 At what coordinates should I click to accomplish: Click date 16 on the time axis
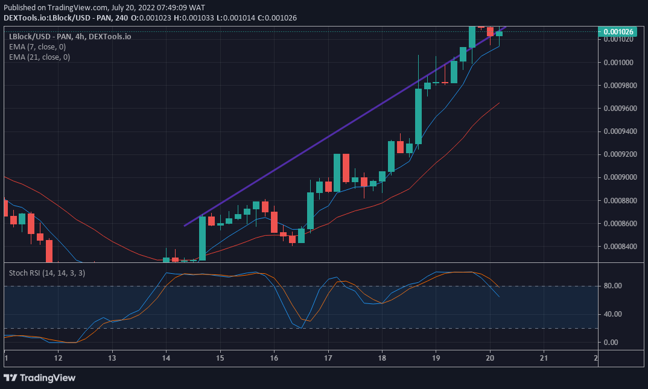(x=274, y=358)
